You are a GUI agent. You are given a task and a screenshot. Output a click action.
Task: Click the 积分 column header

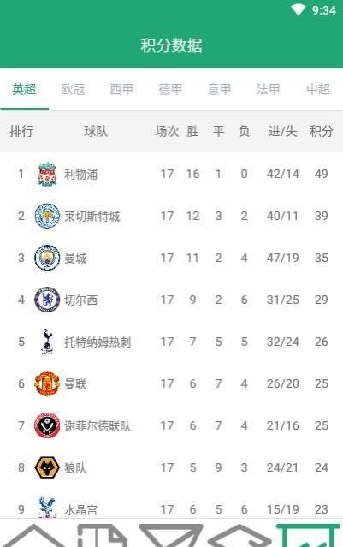(321, 132)
